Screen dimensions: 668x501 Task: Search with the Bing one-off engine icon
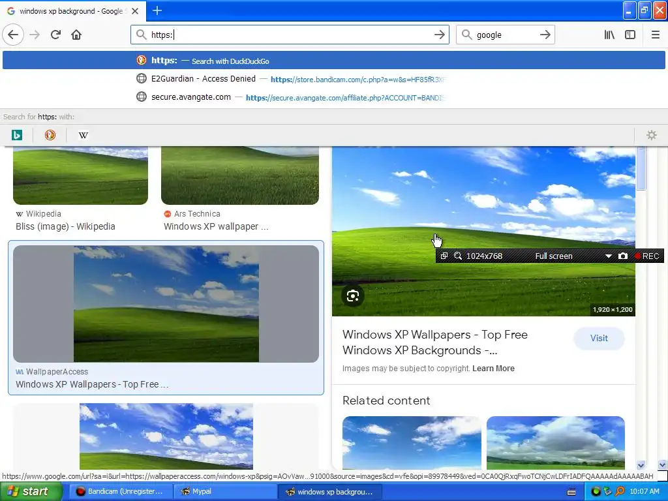(16, 135)
